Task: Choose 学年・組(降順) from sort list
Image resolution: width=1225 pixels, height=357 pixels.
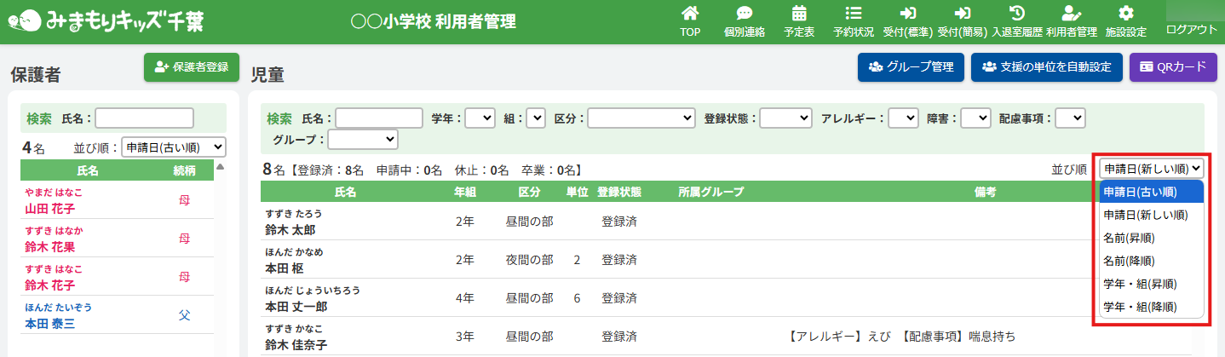Action: coord(1141,307)
